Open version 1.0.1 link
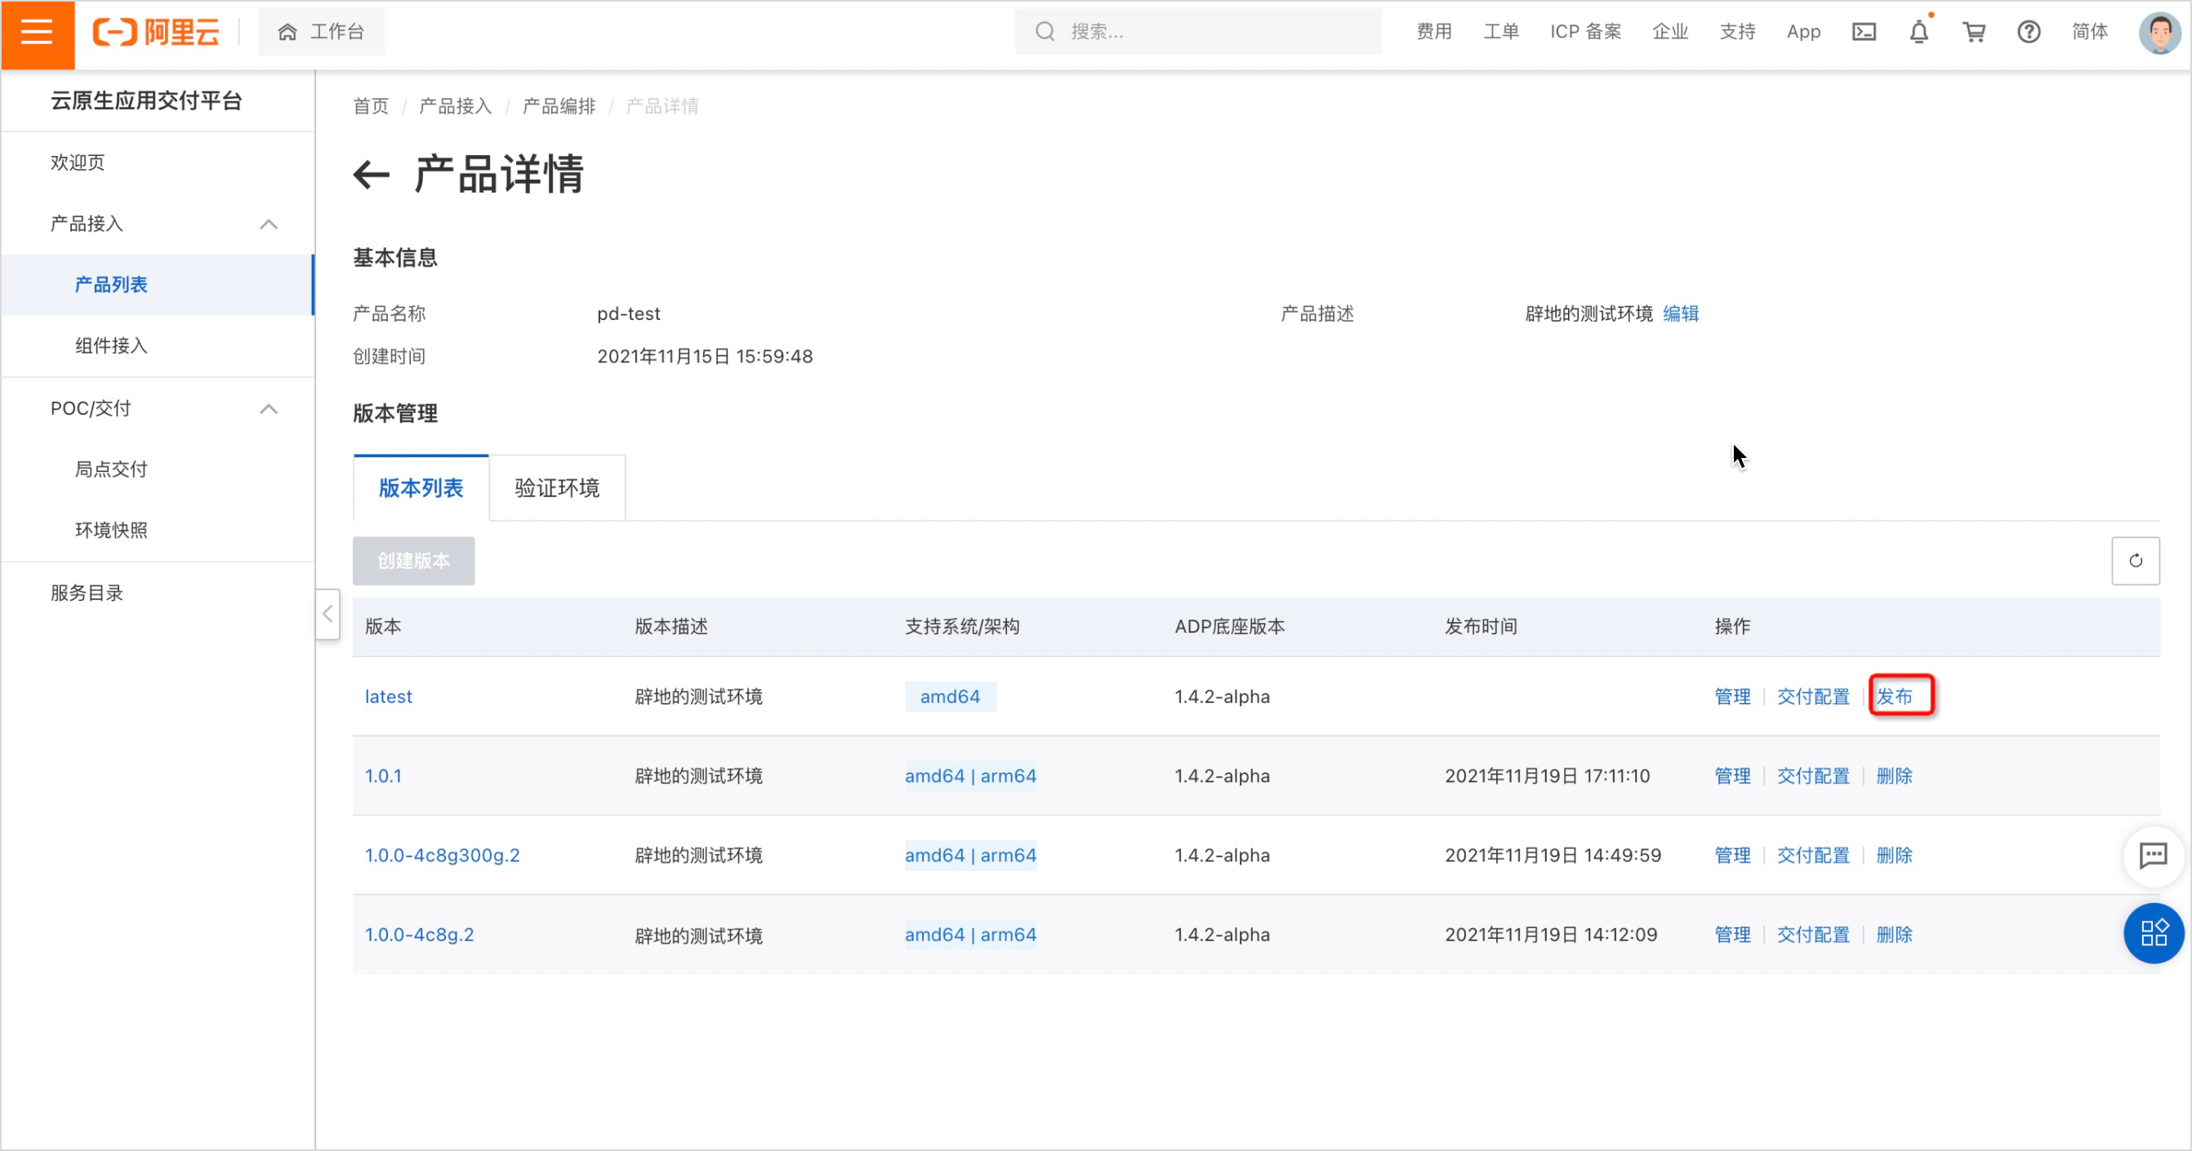The width and height of the screenshot is (2192, 1151). coord(383,775)
